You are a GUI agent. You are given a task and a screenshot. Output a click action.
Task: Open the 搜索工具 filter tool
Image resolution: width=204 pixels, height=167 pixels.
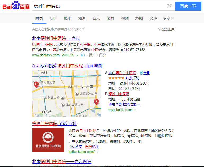166,29
